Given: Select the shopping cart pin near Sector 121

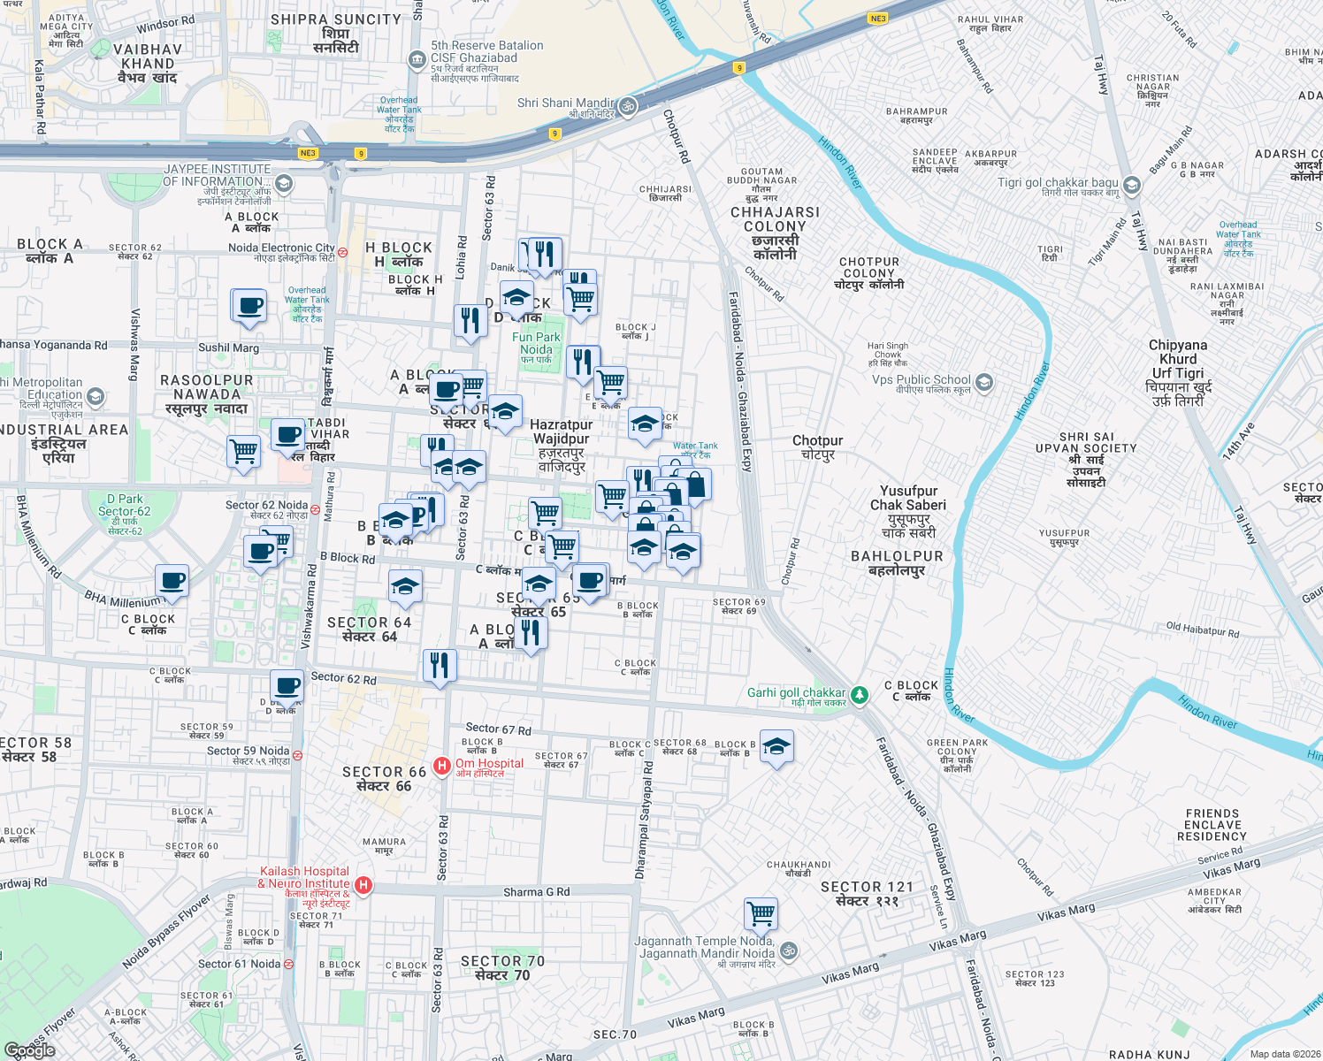Looking at the screenshot, I should coord(762,913).
